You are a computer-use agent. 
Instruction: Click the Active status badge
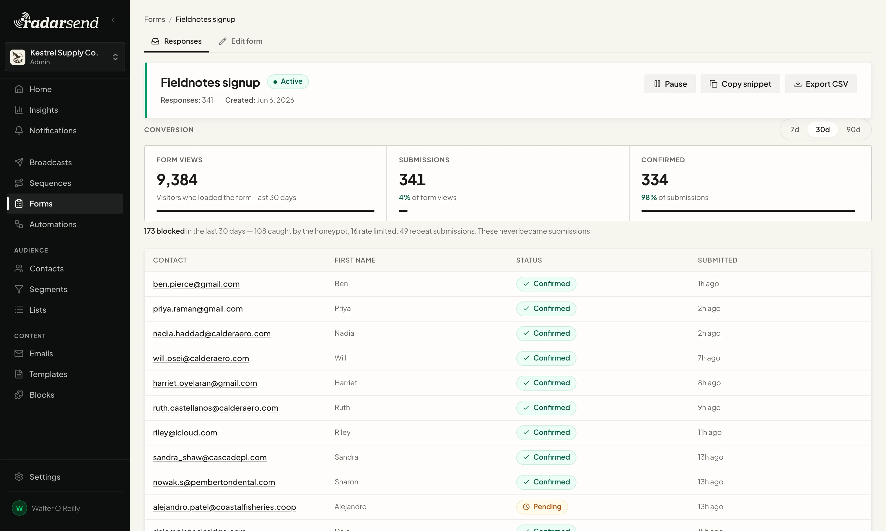point(288,82)
